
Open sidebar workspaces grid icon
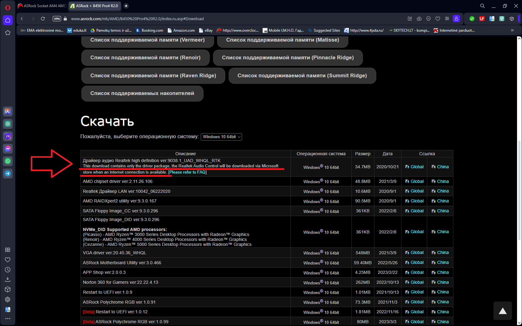pyautogui.click(x=8, y=250)
